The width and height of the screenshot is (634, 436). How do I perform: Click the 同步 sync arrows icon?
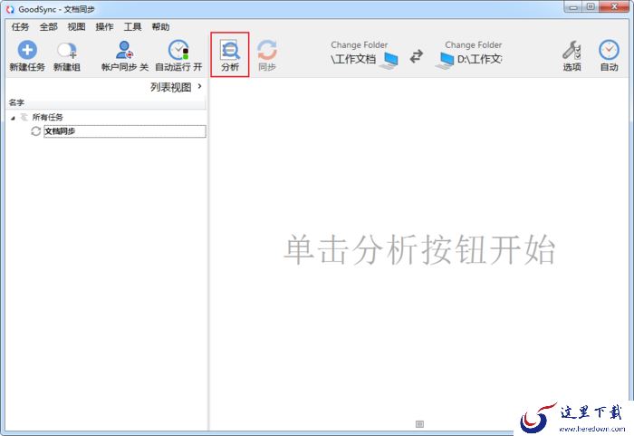pyautogui.click(x=267, y=50)
